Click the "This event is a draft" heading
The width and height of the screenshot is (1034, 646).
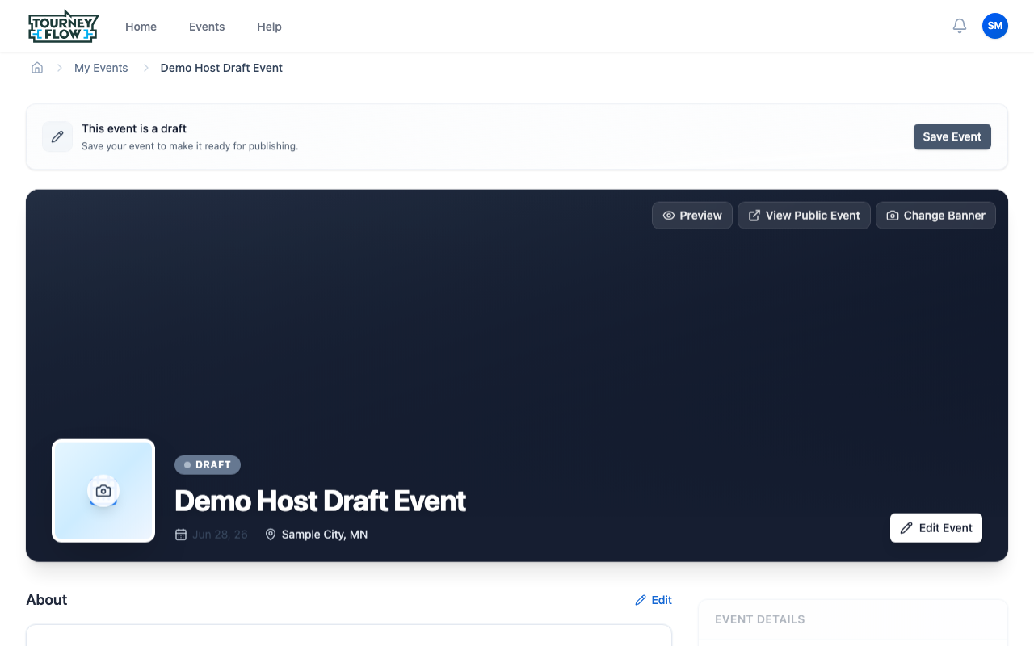(x=134, y=128)
